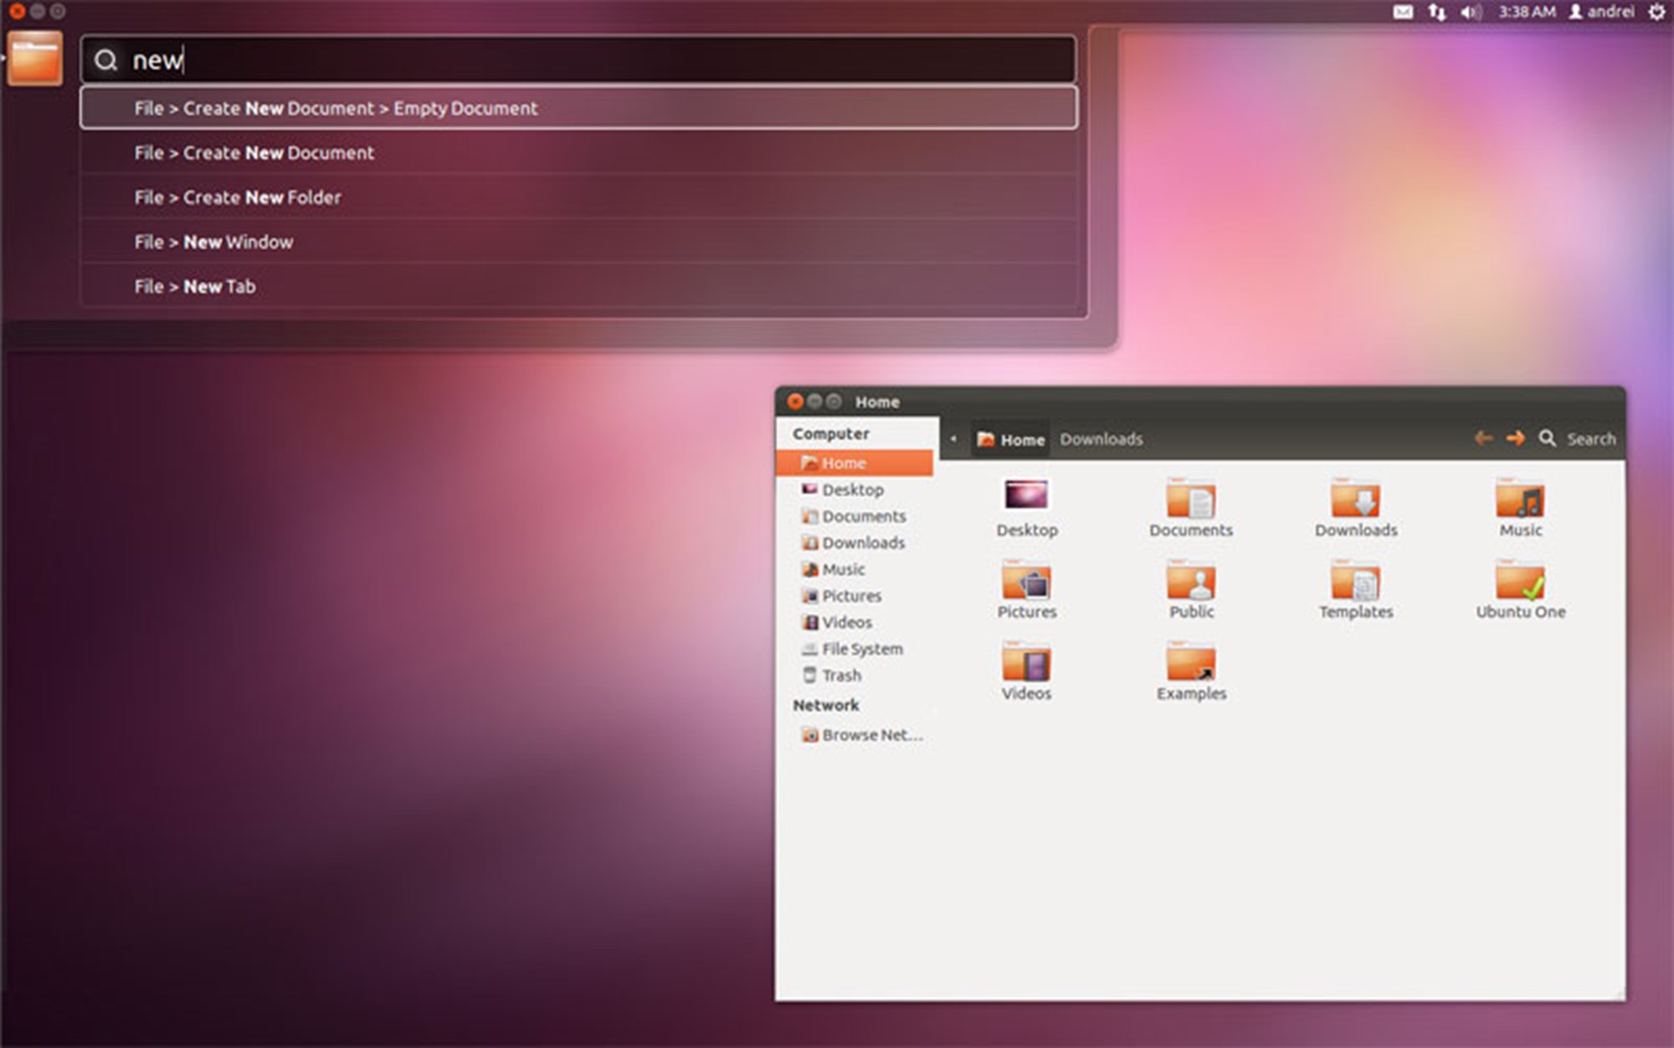Click the HUD search field containing 'new'
Viewport: 1674px width, 1048px height.
(x=578, y=59)
